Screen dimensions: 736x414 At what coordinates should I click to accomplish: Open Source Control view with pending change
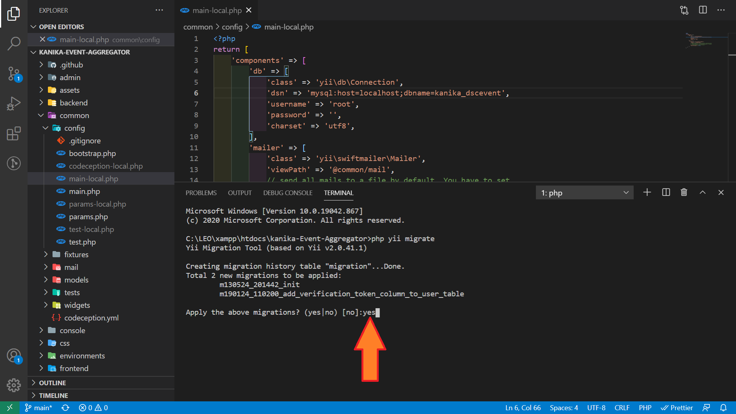[14, 74]
